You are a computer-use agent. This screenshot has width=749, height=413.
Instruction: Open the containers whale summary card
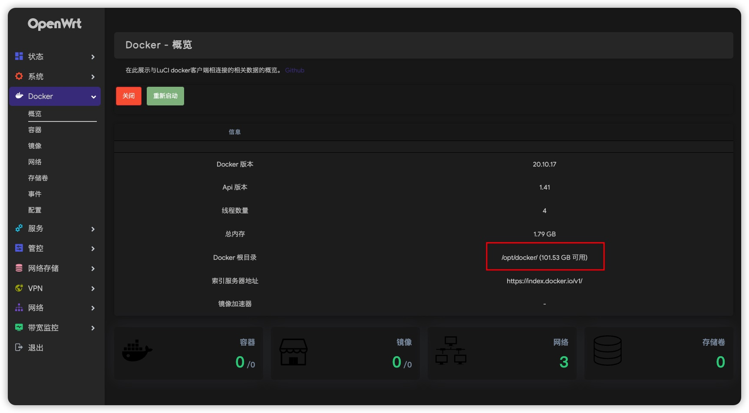pyautogui.click(x=188, y=353)
